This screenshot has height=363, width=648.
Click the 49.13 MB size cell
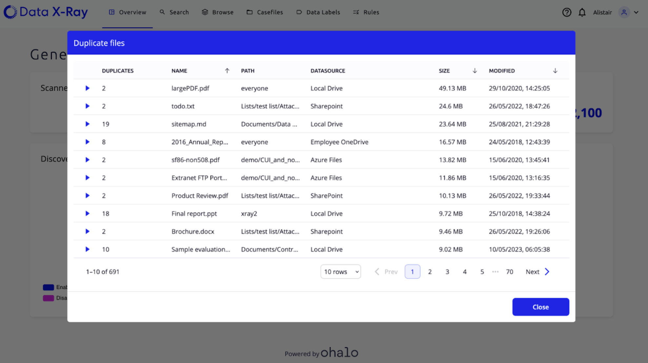(x=452, y=88)
